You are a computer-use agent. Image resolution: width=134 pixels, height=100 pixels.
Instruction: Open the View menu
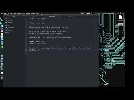(x=15, y=13)
